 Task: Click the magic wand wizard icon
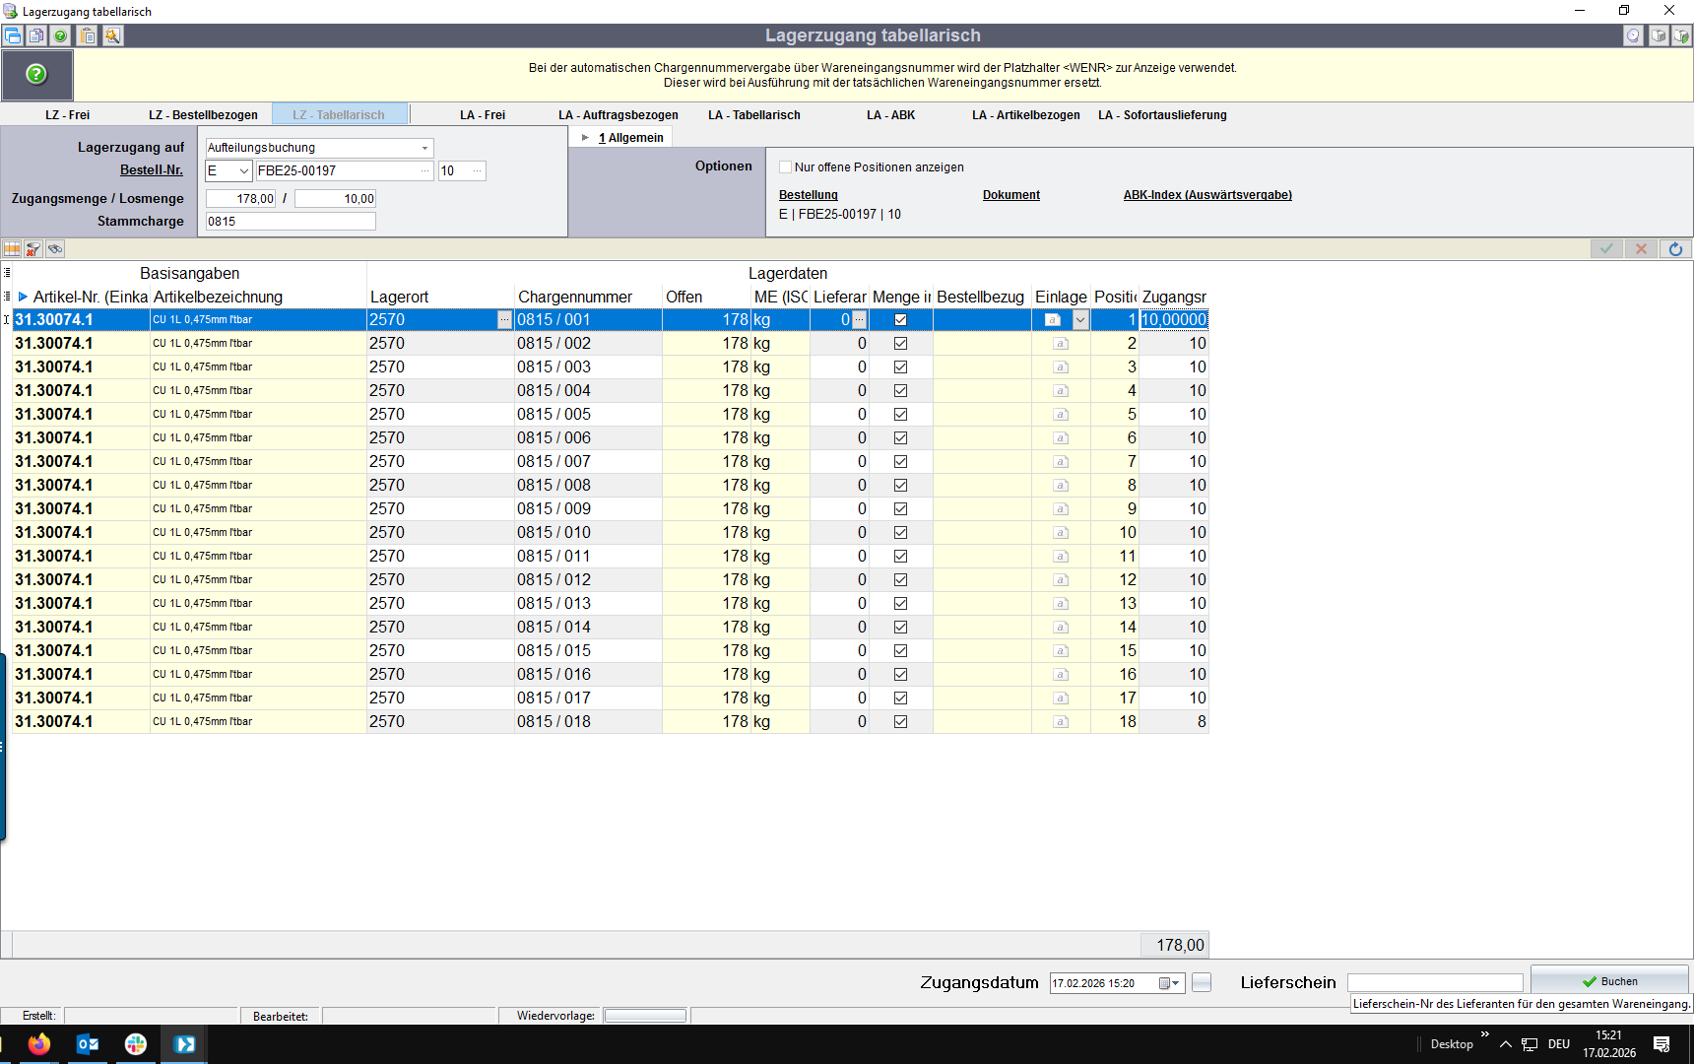112,35
